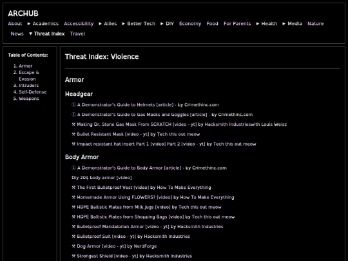Viewport: 348px width, 261px height.
Task: Open HDPE Ballistic Plates from Shopping Bags
Action: tap(130, 217)
